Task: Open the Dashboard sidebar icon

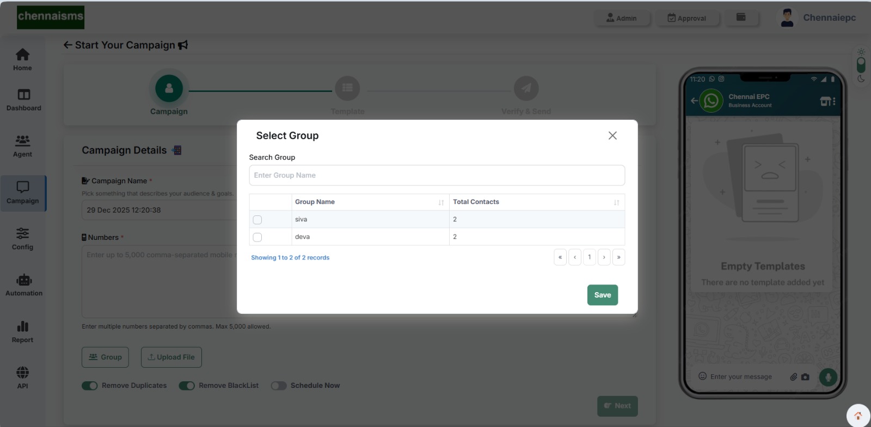Action: coord(23,100)
